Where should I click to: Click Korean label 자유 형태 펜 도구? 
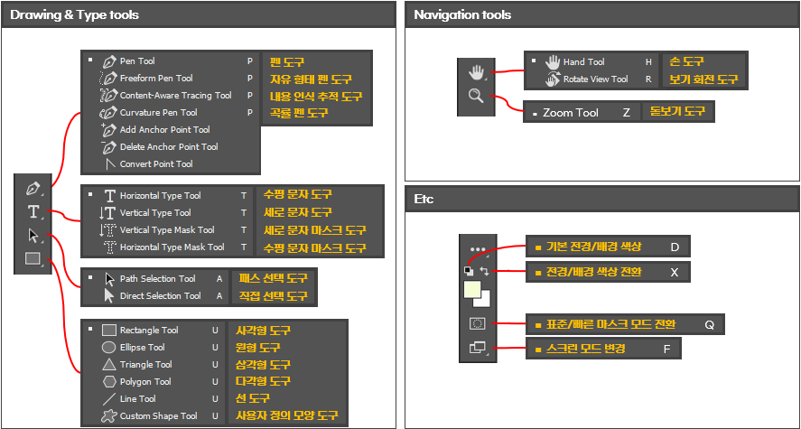click(x=312, y=79)
